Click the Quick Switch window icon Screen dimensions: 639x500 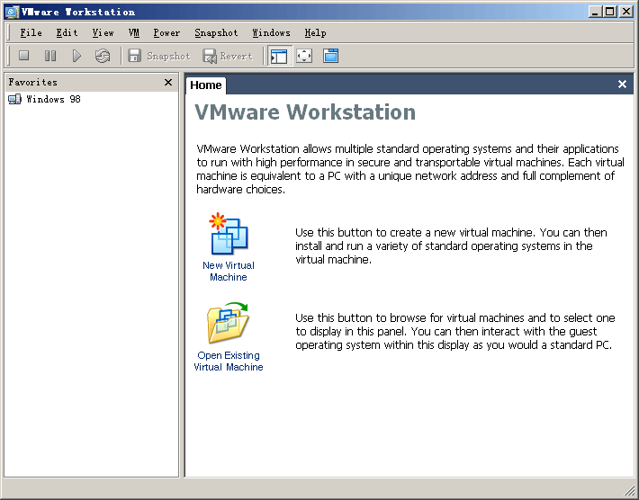(330, 56)
